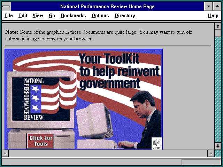Viewport: 223px width, 167px height.
Task: Open the File menu
Action: [x=8, y=15]
